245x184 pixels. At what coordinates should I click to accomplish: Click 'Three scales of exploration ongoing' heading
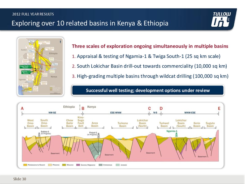click(150, 46)
